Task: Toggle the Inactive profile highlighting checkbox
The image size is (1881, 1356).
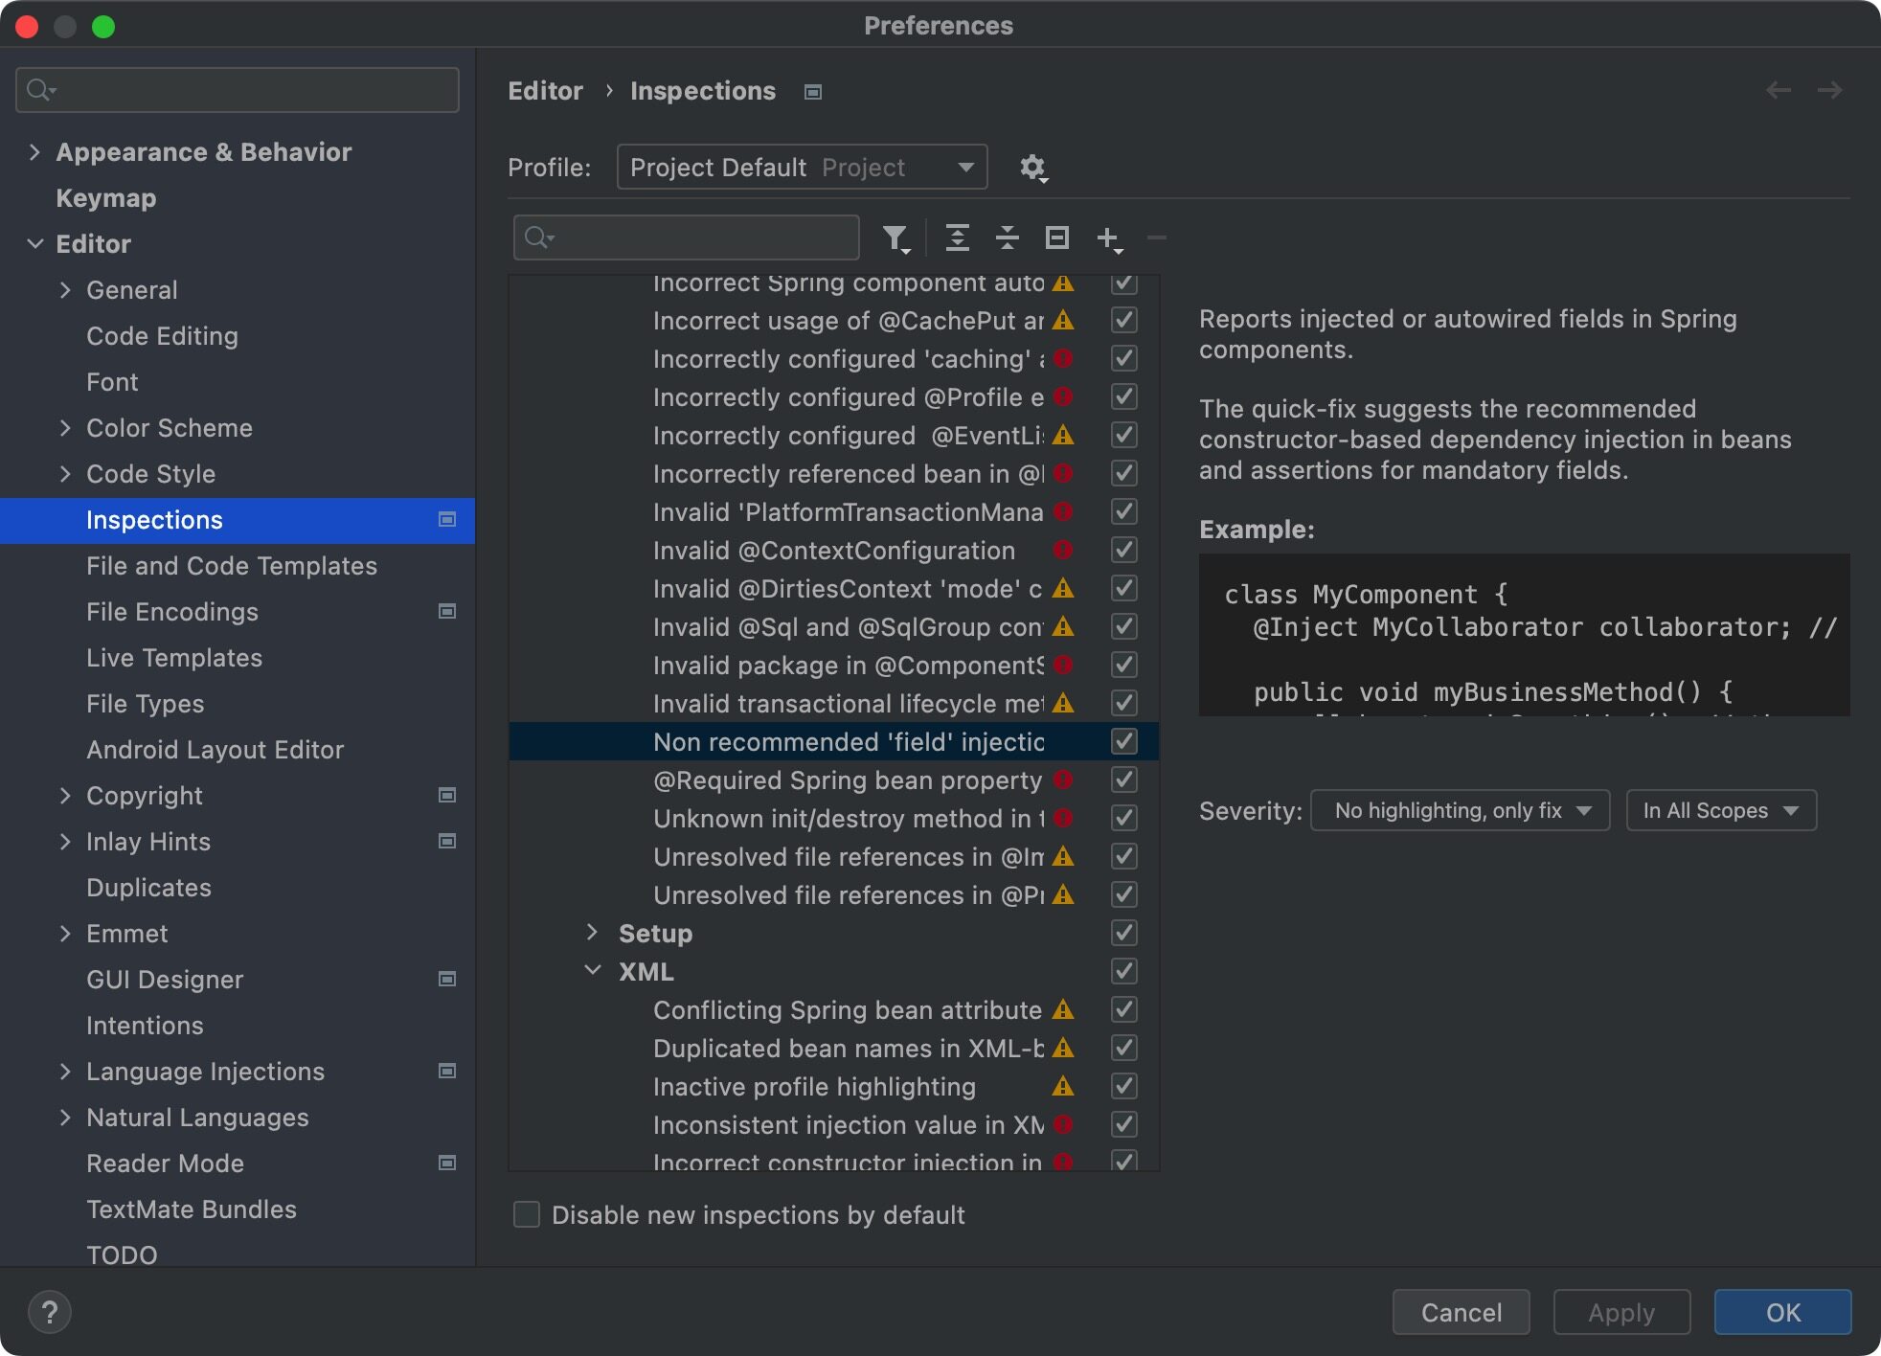Action: pos(1123,1086)
